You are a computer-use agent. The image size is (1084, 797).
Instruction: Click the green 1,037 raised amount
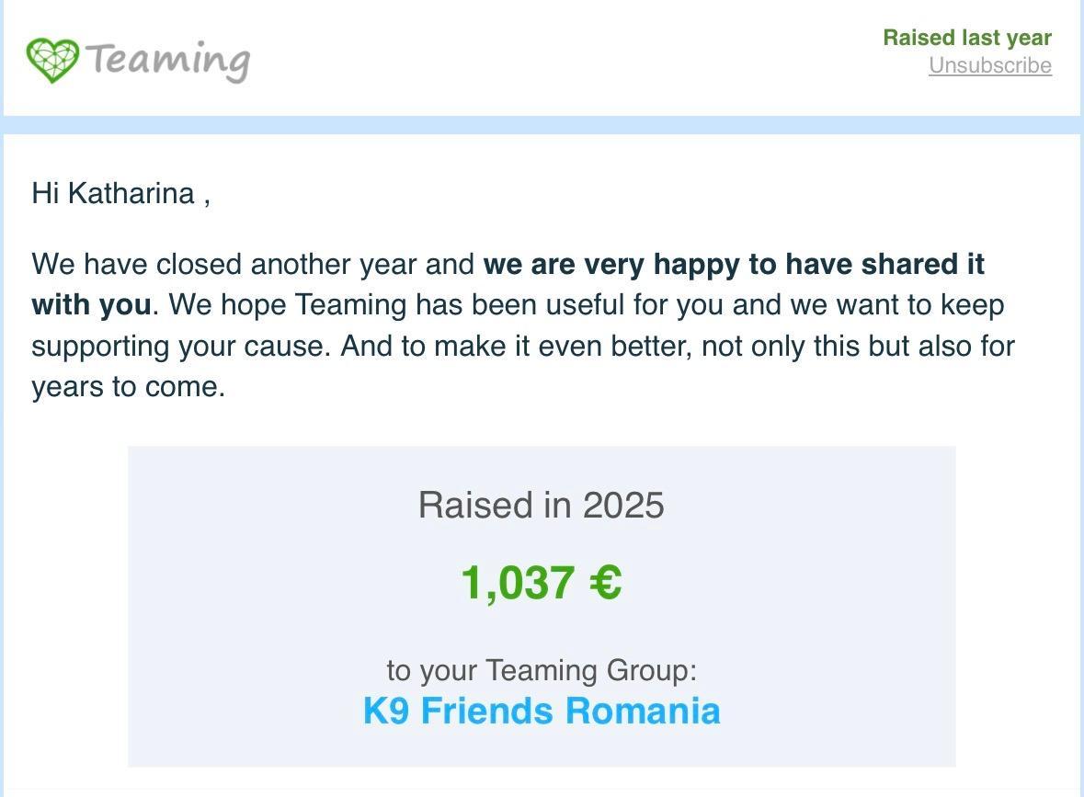click(517, 583)
